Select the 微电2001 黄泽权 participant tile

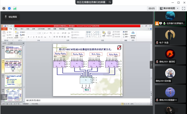click(170, 55)
